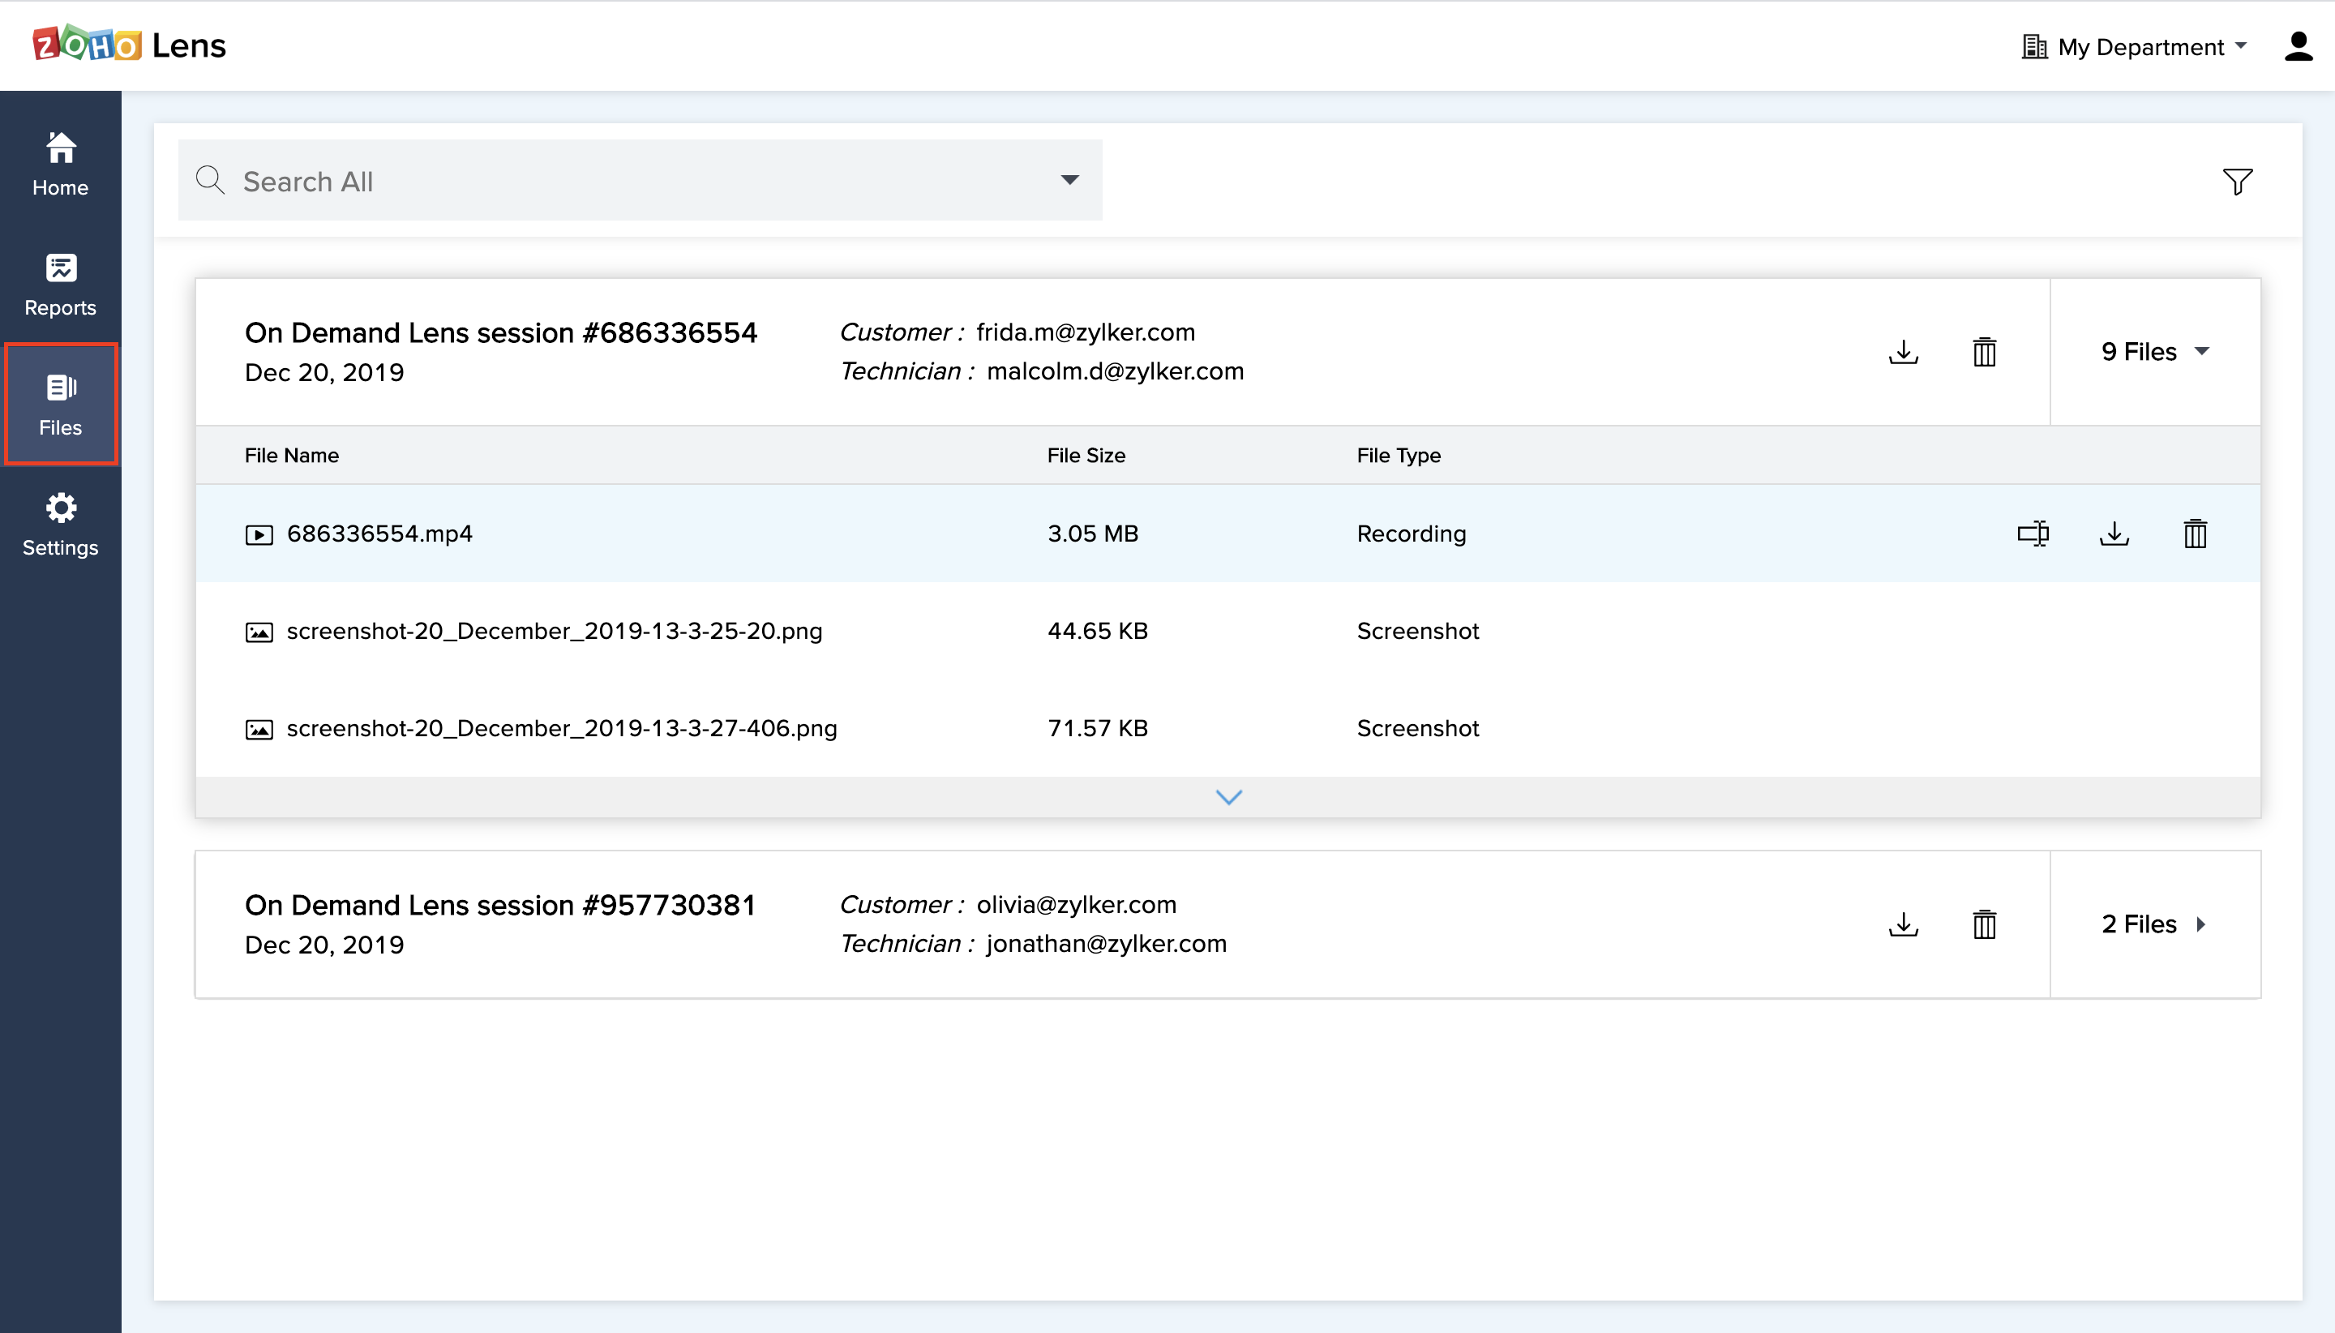Image resolution: width=2335 pixels, height=1333 pixels.
Task: Delete the 686336554.mp4 recording file
Action: click(2194, 533)
